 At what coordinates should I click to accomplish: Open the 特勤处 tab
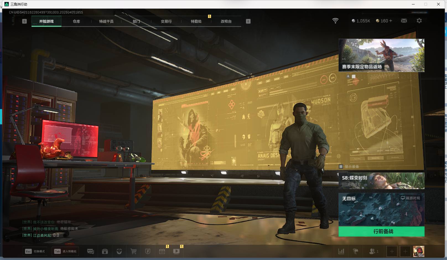click(x=196, y=21)
